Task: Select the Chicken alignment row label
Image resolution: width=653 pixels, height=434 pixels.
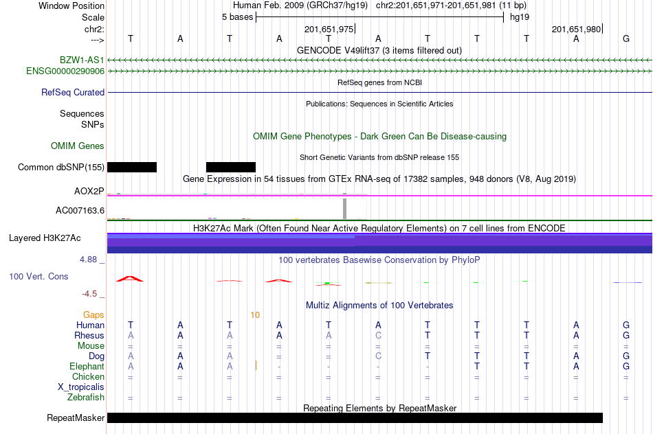Action: 88,376
